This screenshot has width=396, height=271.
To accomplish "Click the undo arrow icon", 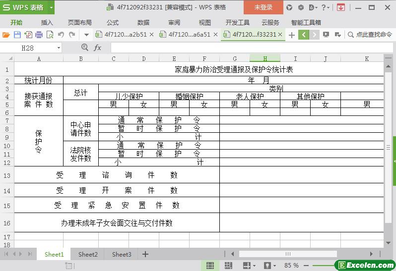I will click(61, 35).
